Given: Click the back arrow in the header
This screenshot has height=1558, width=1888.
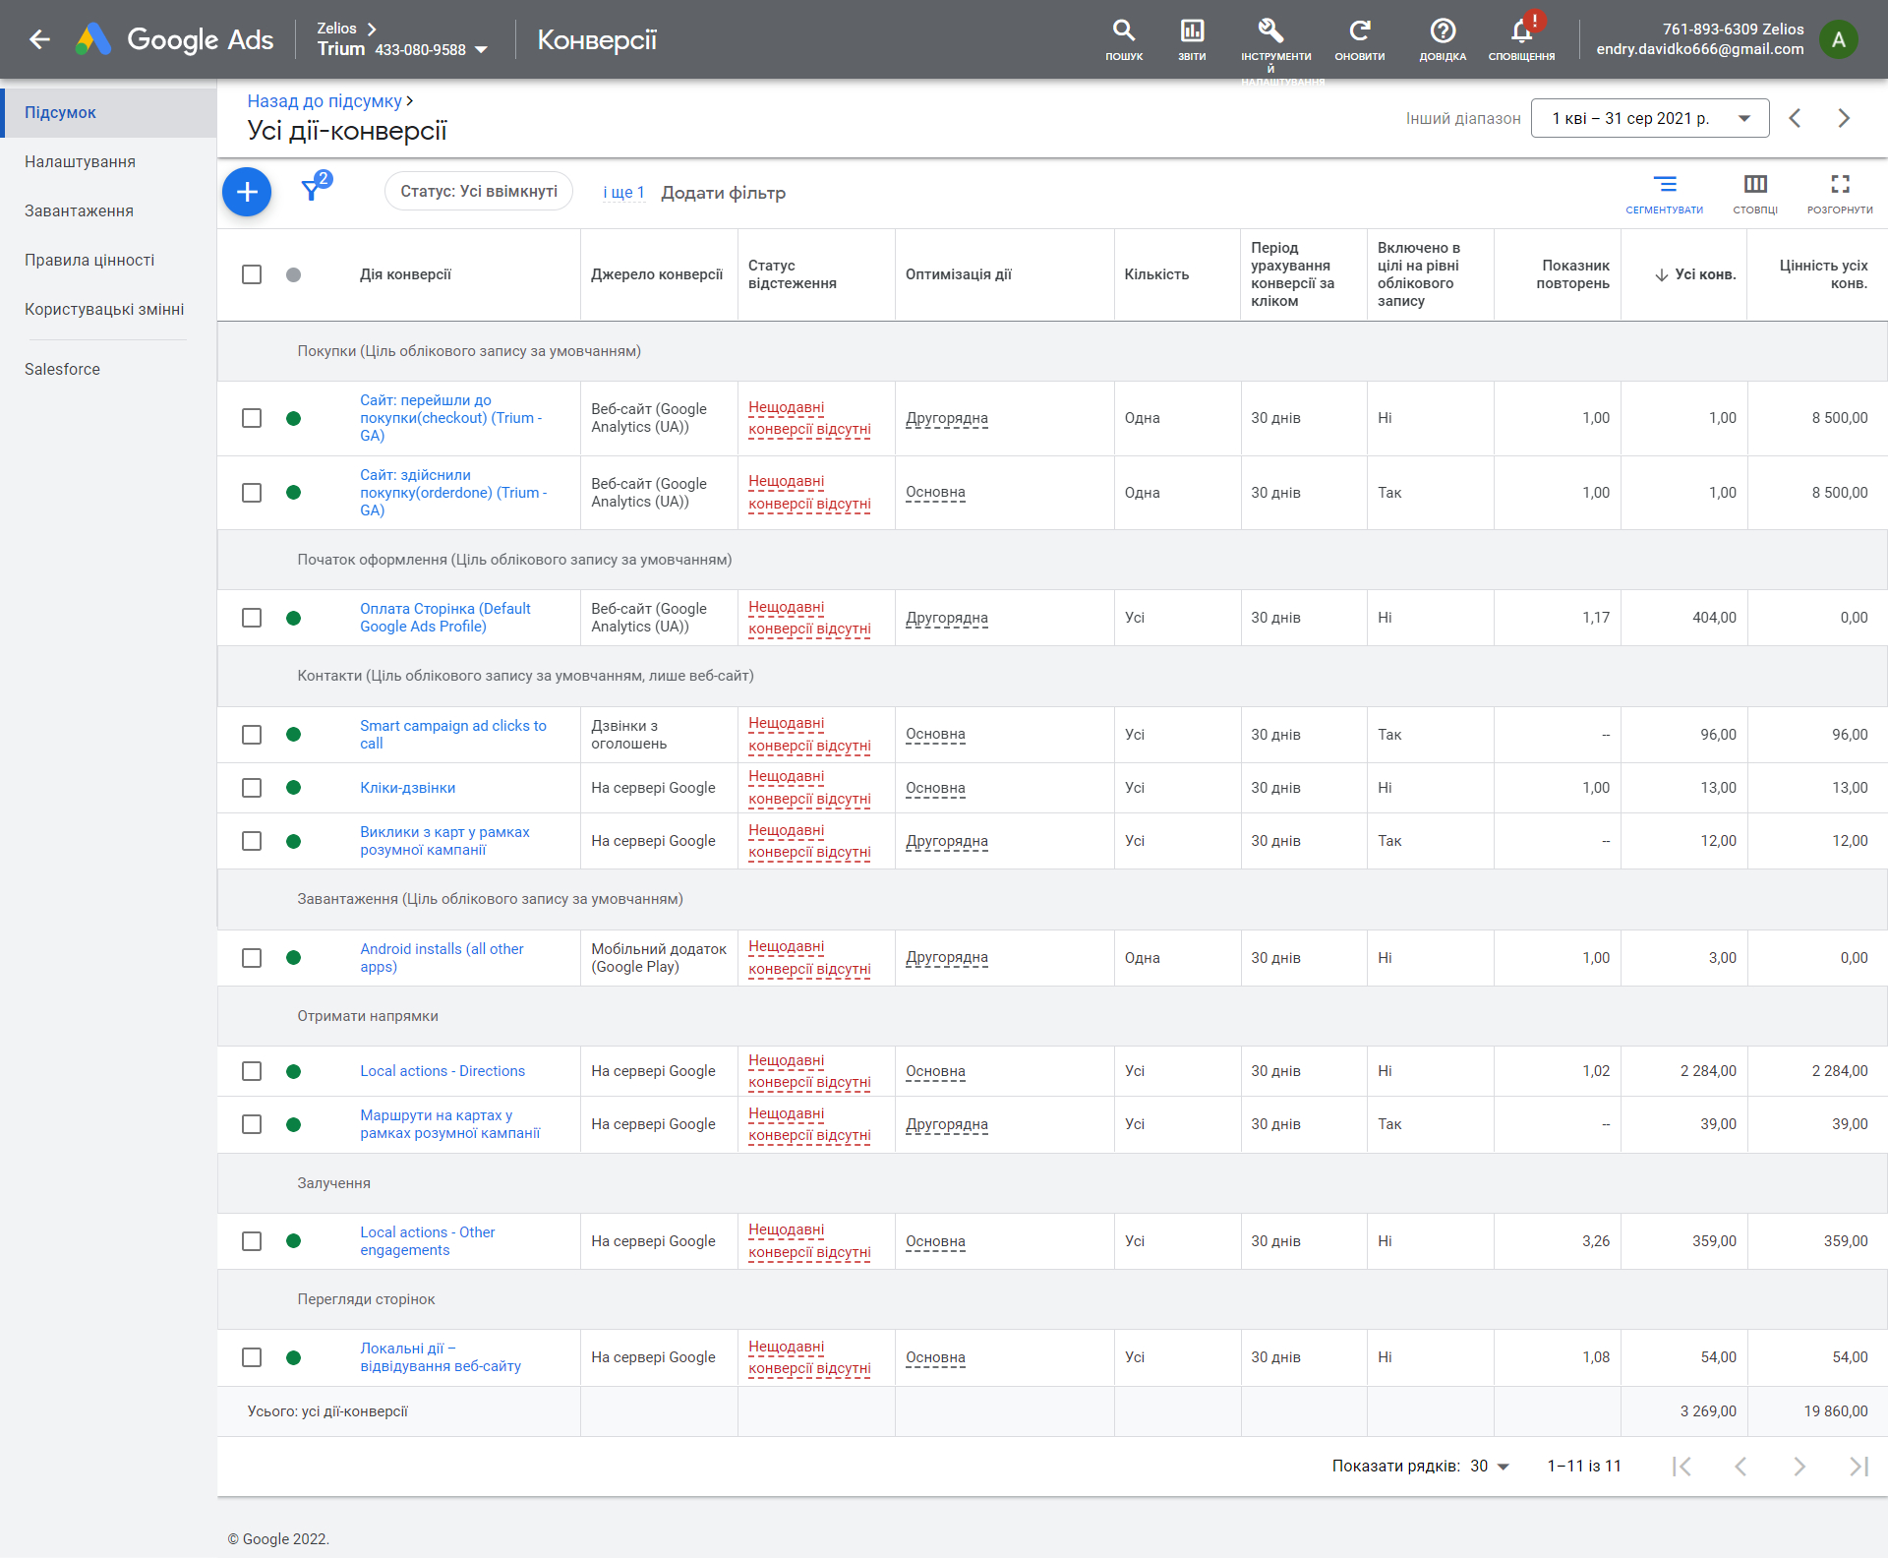Looking at the screenshot, I should [x=39, y=39].
